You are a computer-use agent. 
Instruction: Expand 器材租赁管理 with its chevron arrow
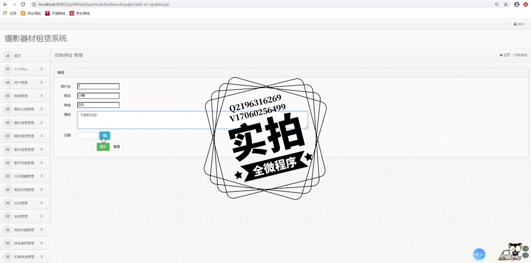(x=41, y=136)
